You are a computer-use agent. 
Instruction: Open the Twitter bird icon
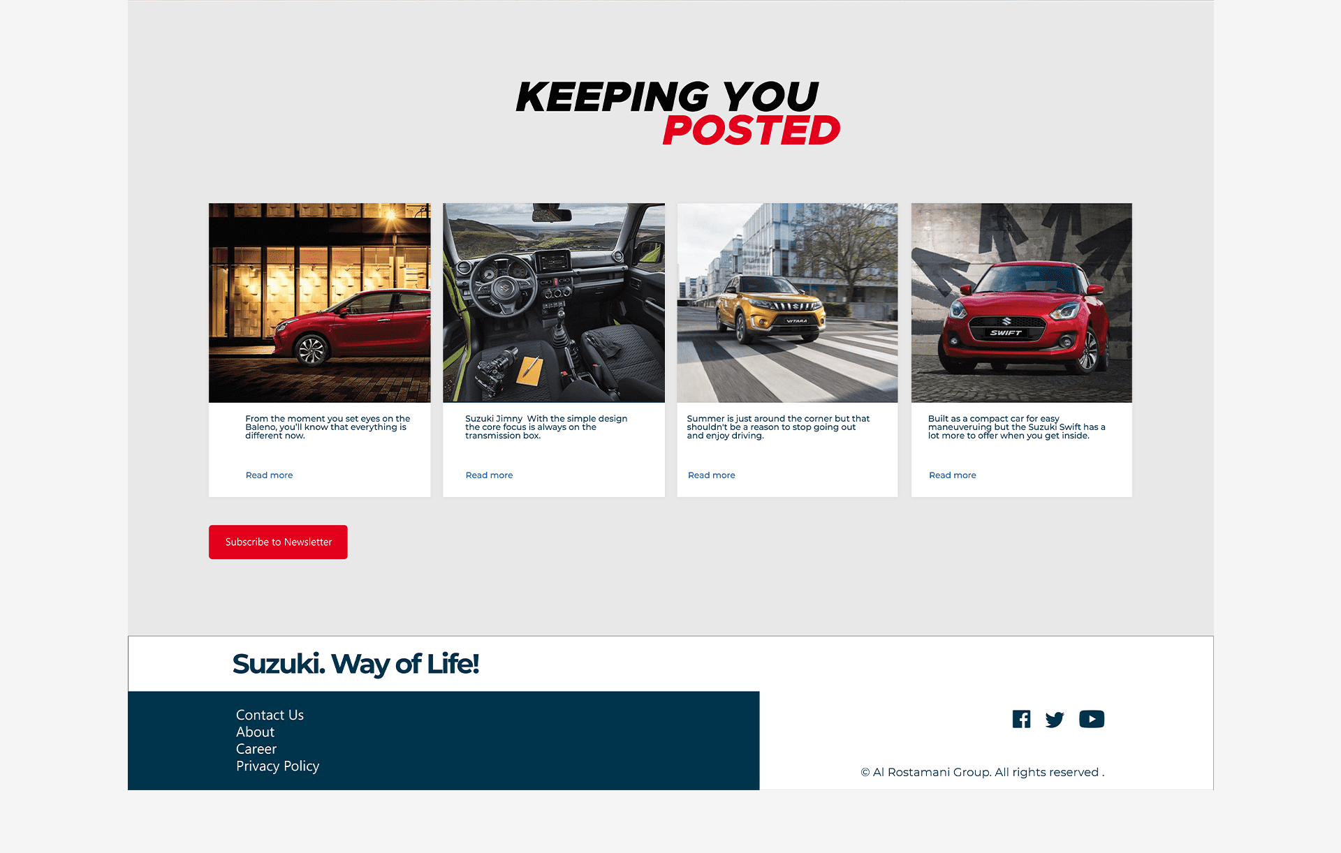pos(1055,720)
